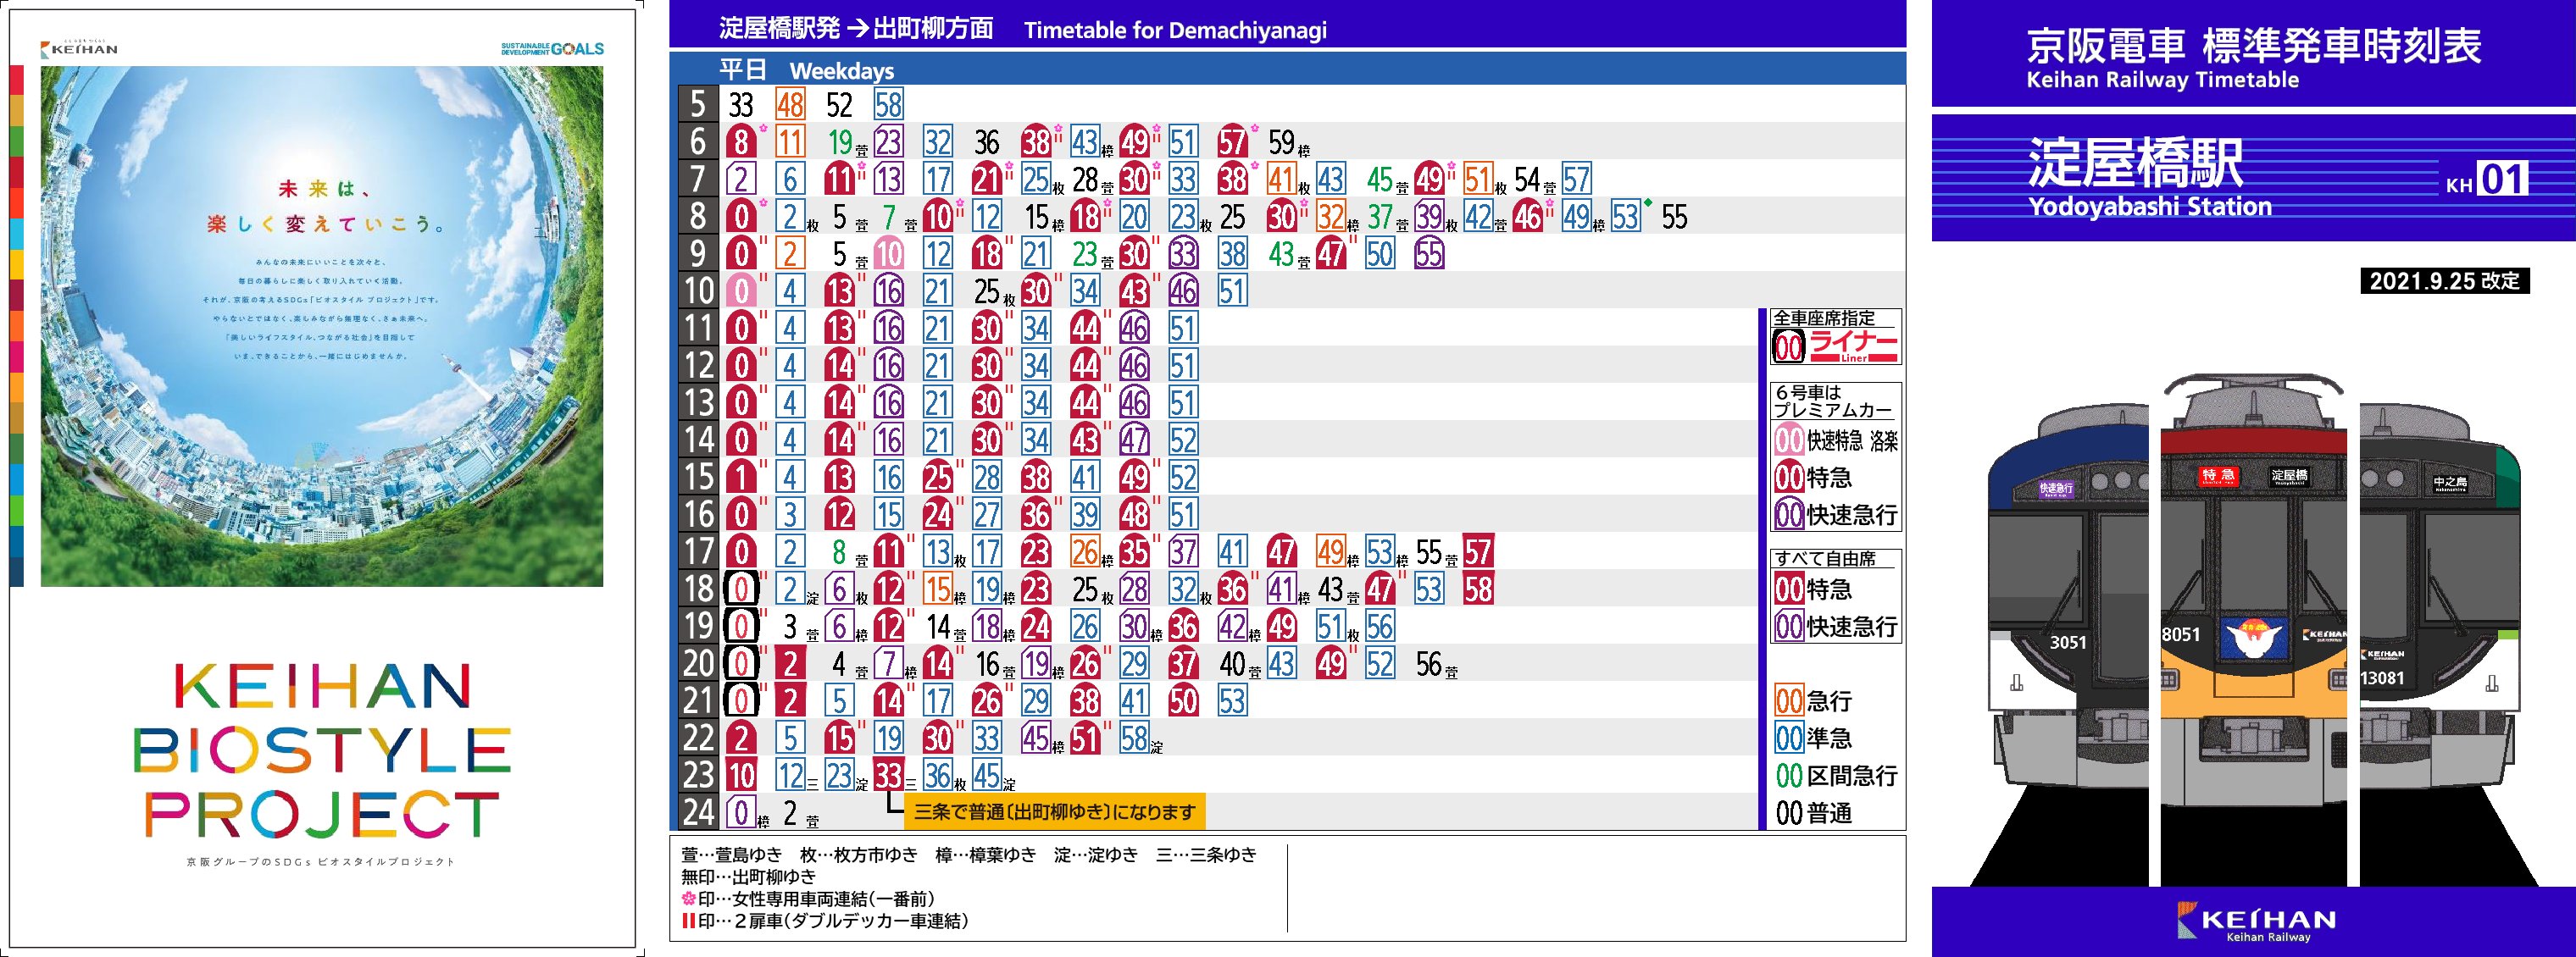Click the 全車座席指定 legend heading
Screen dimensions: 2576x957
click(1823, 318)
